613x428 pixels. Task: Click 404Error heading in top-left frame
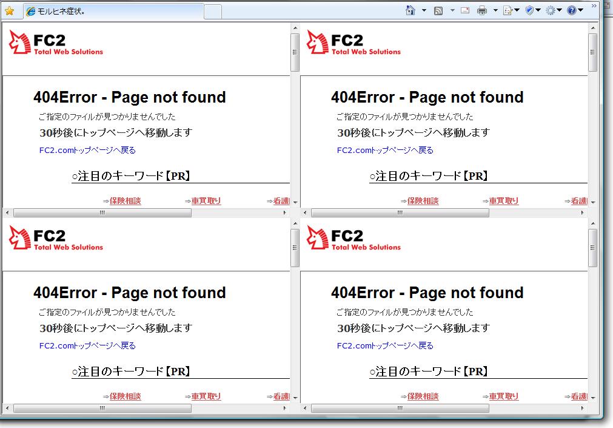tap(129, 97)
